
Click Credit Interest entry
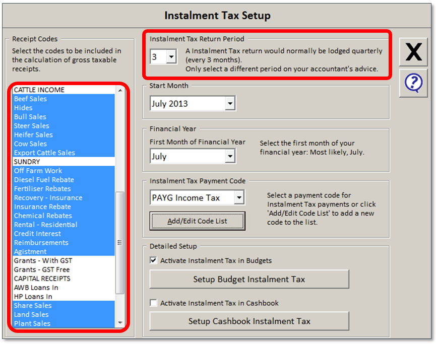64,233
